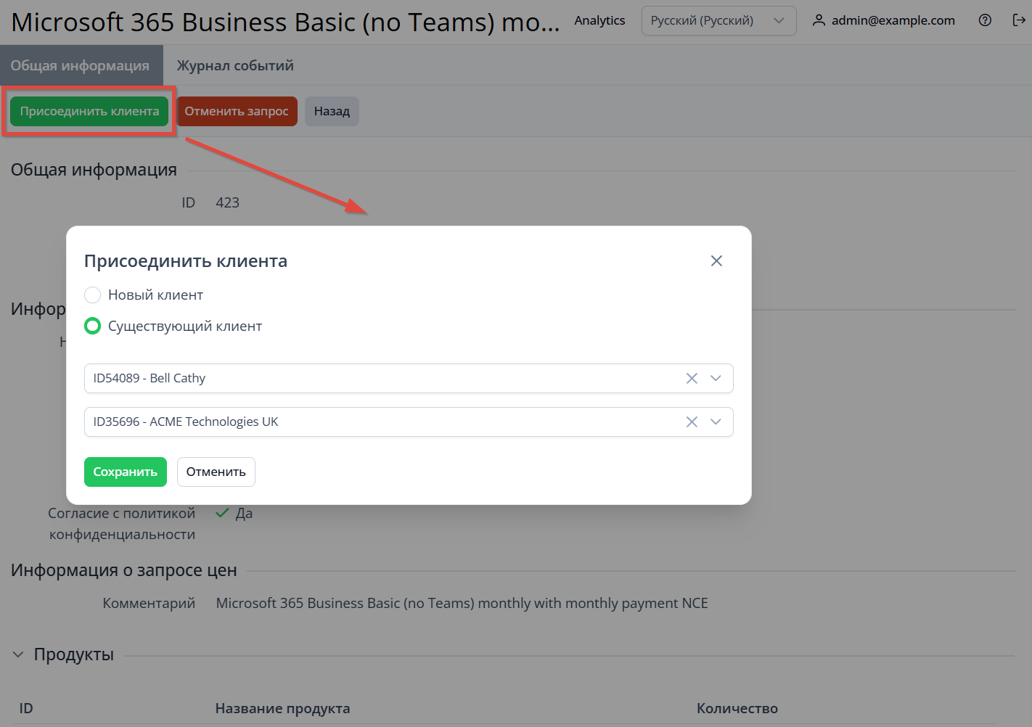Switch to the Общая информация tab
Screen dimensions: 1032x727
point(80,65)
